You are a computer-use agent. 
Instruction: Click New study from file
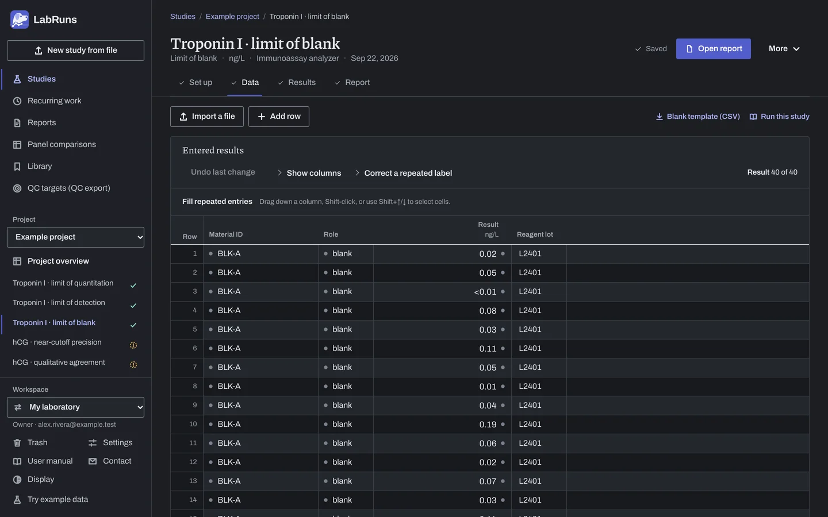coord(75,51)
